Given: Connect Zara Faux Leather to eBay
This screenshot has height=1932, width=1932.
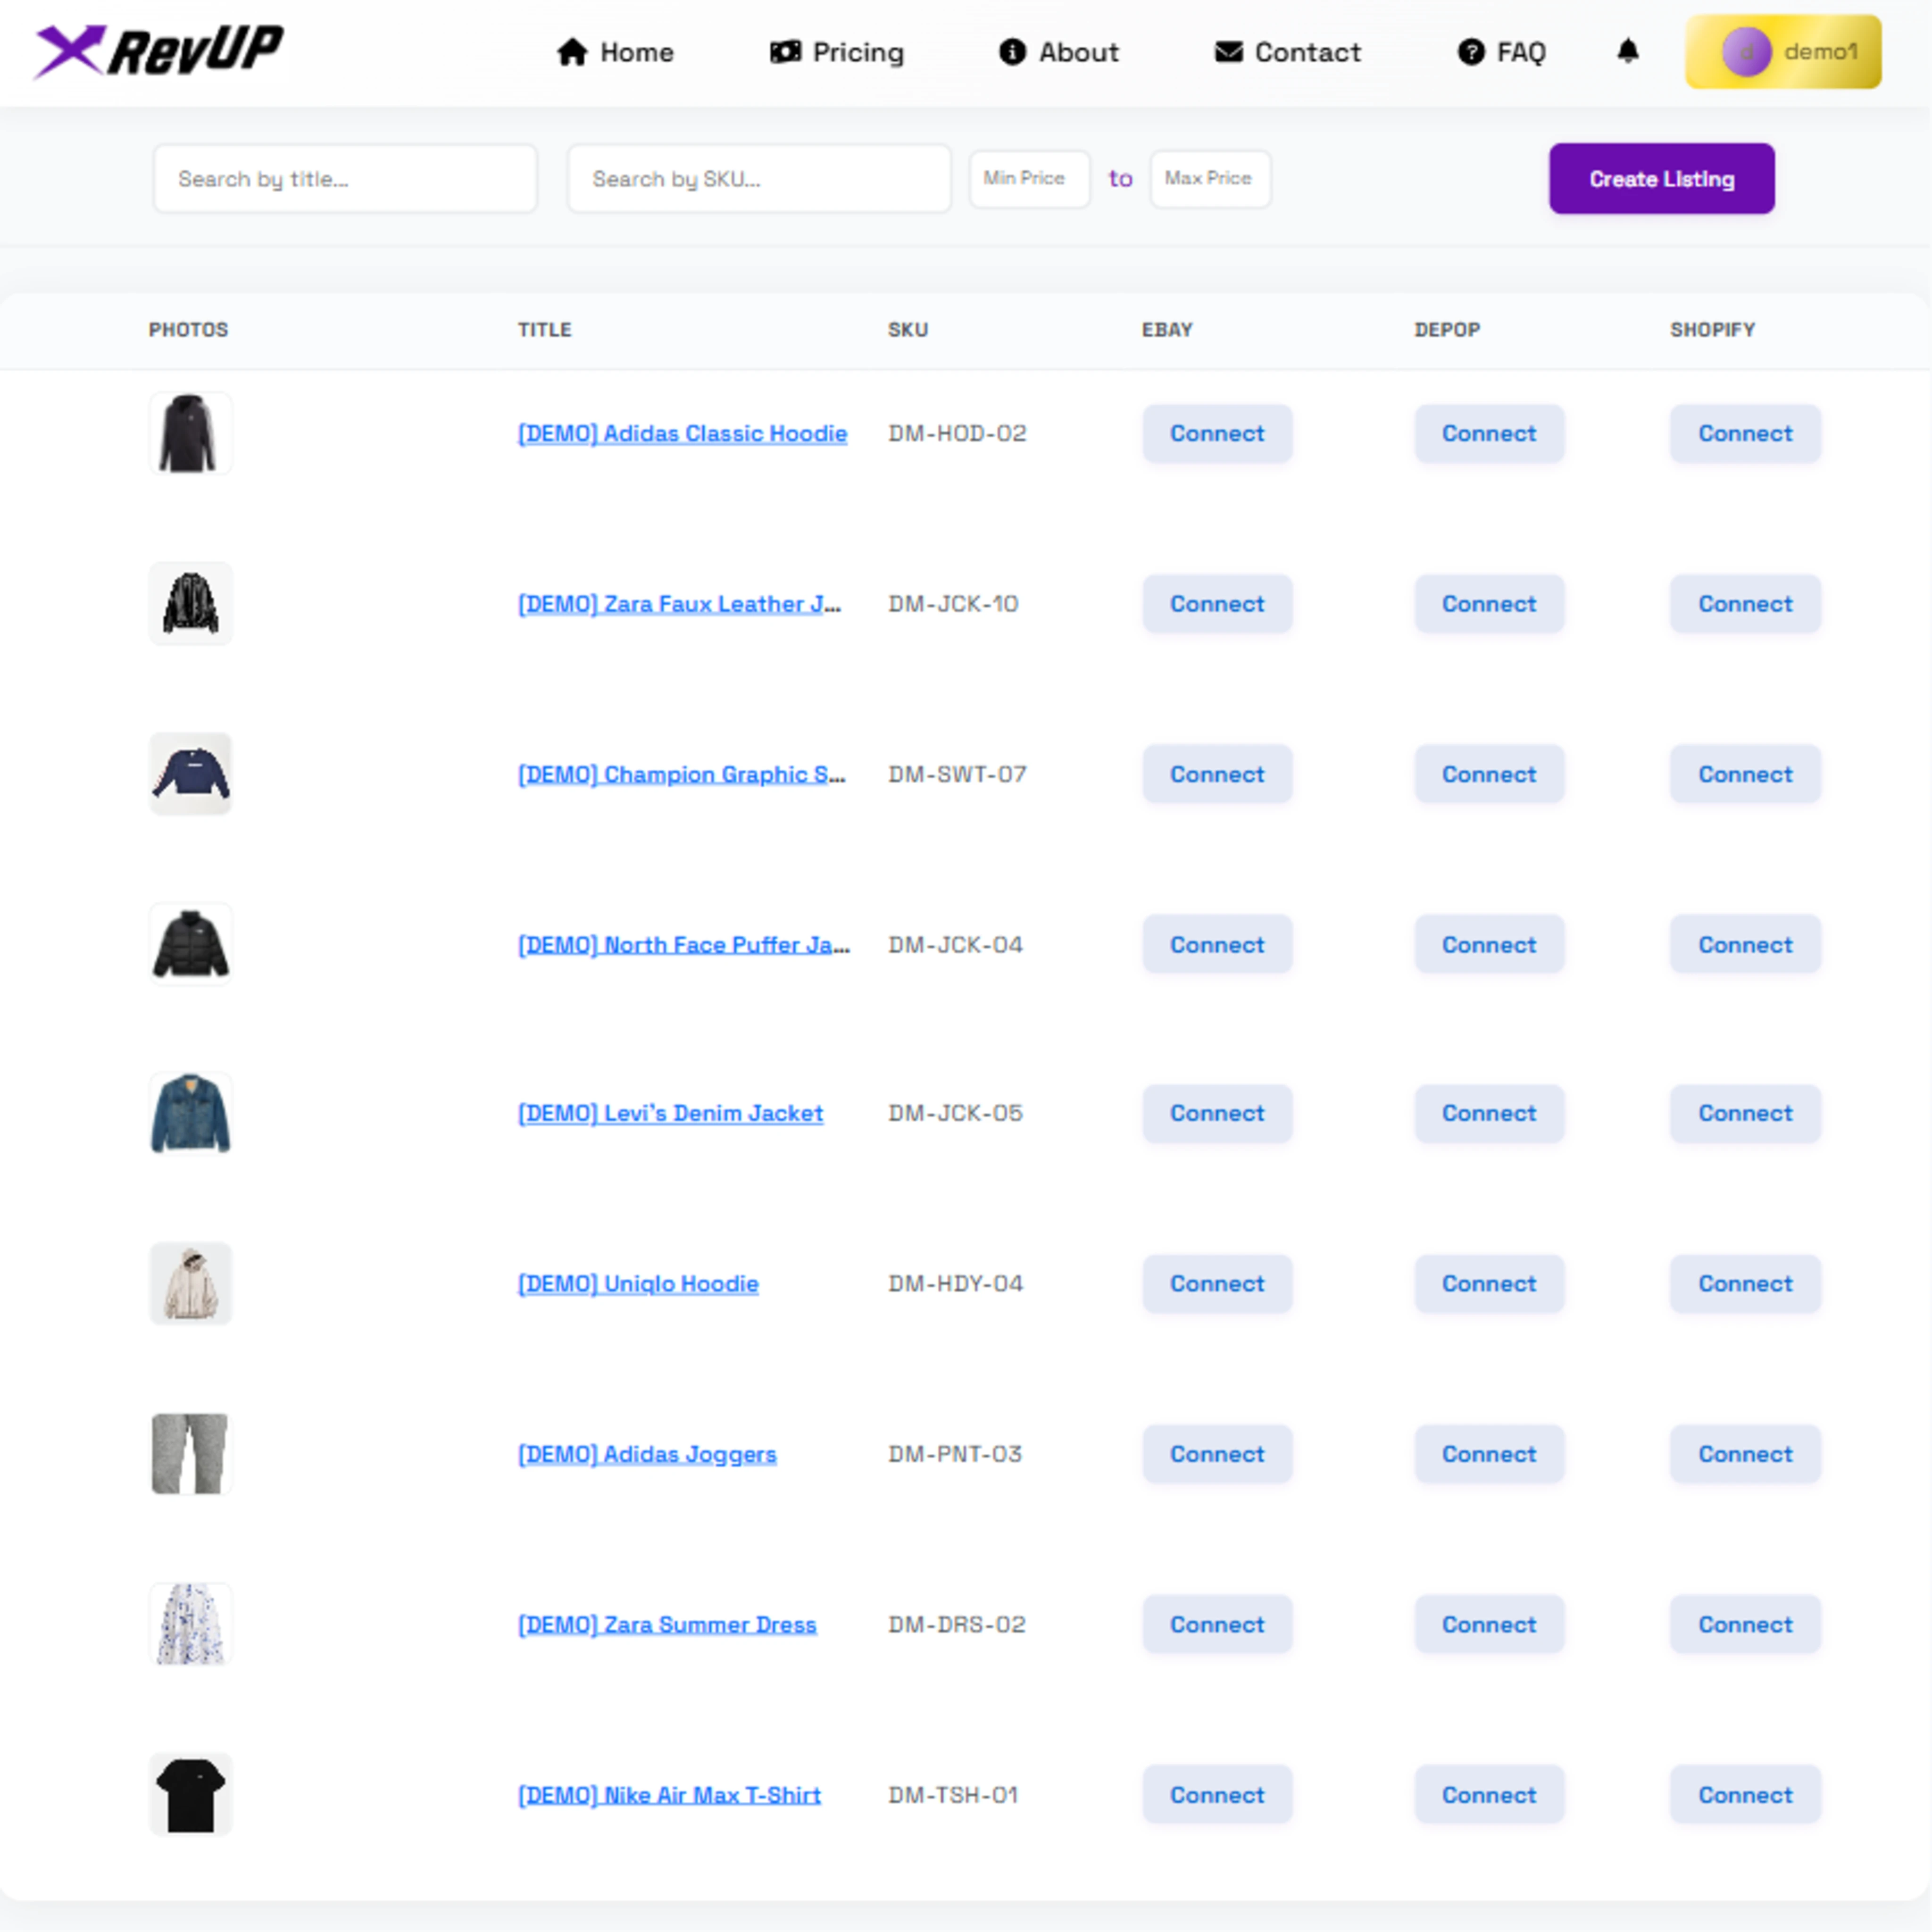Looking at the screenshot, I should point(1217,604).
